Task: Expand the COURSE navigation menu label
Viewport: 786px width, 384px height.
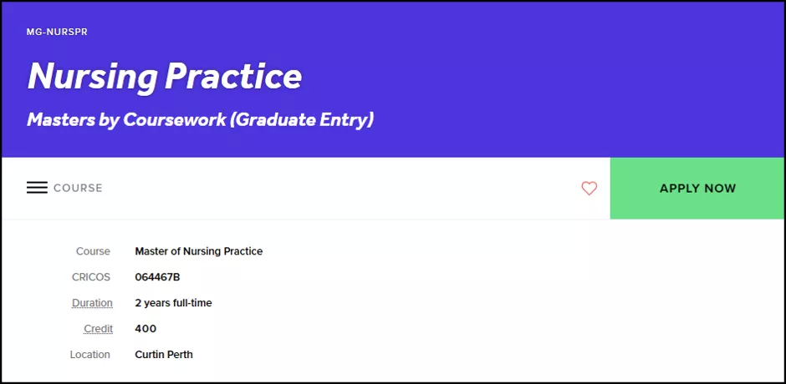Action: pos(78,189)
